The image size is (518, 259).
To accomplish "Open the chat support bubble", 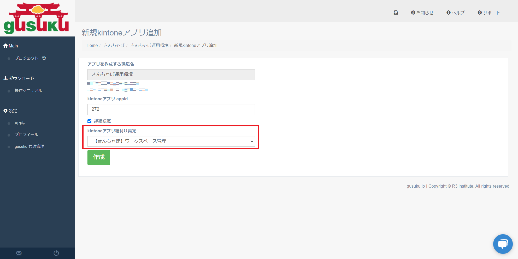I will (x=503, y=244).
